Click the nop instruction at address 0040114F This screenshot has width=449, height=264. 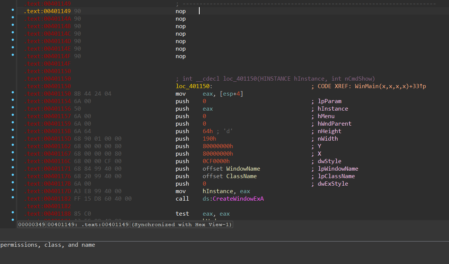click(x=181, y=56)
